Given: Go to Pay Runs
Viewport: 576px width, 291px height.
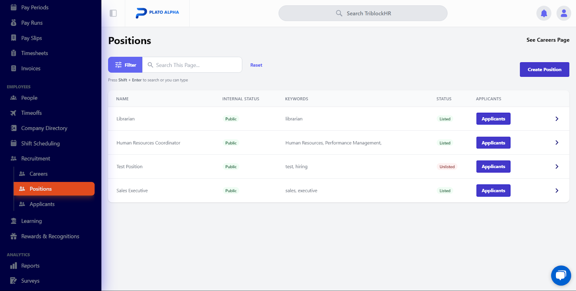Looking at the screenshot, I should [32, 23].
